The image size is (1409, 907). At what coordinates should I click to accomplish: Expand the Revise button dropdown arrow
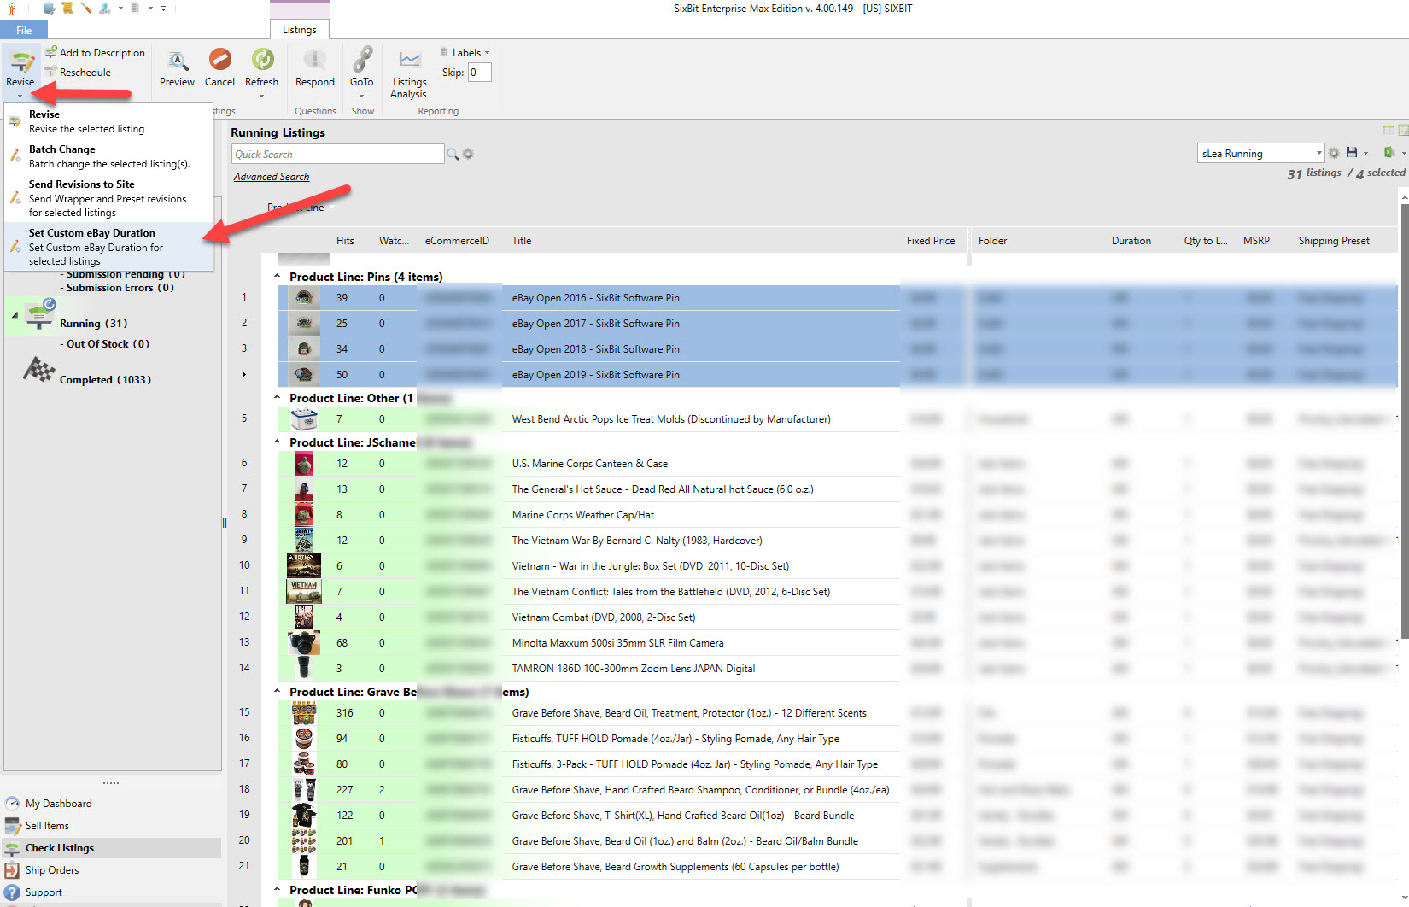[20, 94]
